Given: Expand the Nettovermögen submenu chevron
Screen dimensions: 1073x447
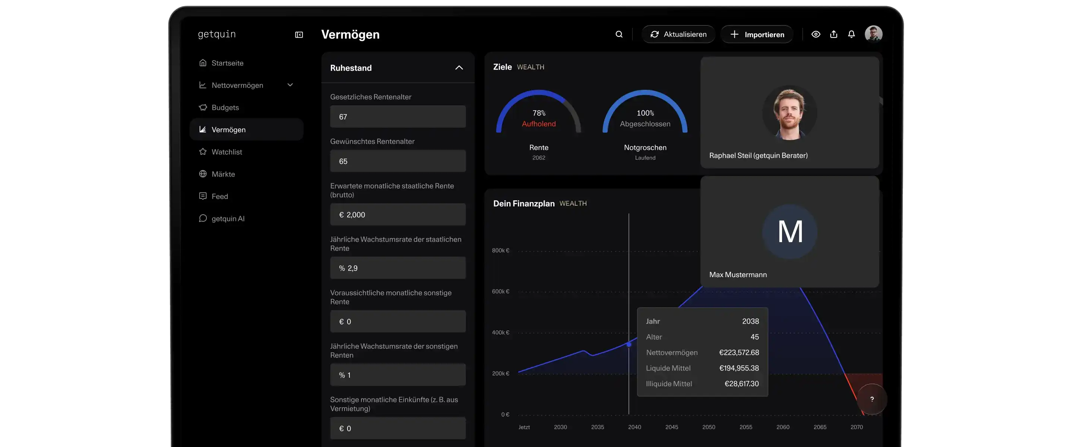Looking at the screenshot, I should click(290, 85).
